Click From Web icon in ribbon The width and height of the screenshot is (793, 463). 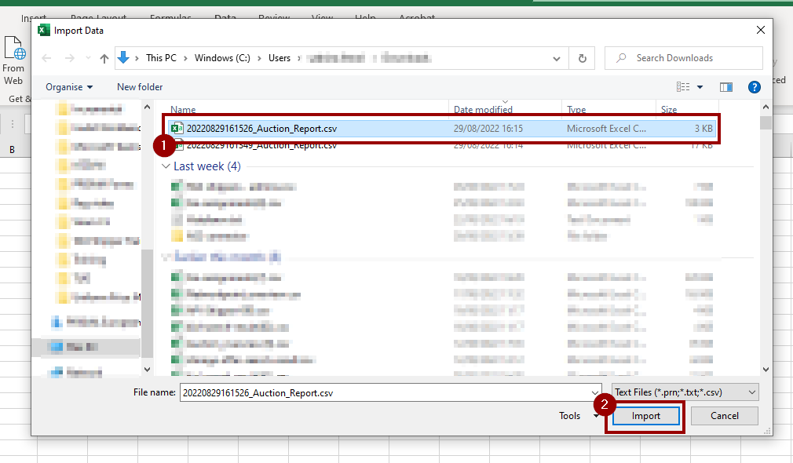[x=14, y=60]
